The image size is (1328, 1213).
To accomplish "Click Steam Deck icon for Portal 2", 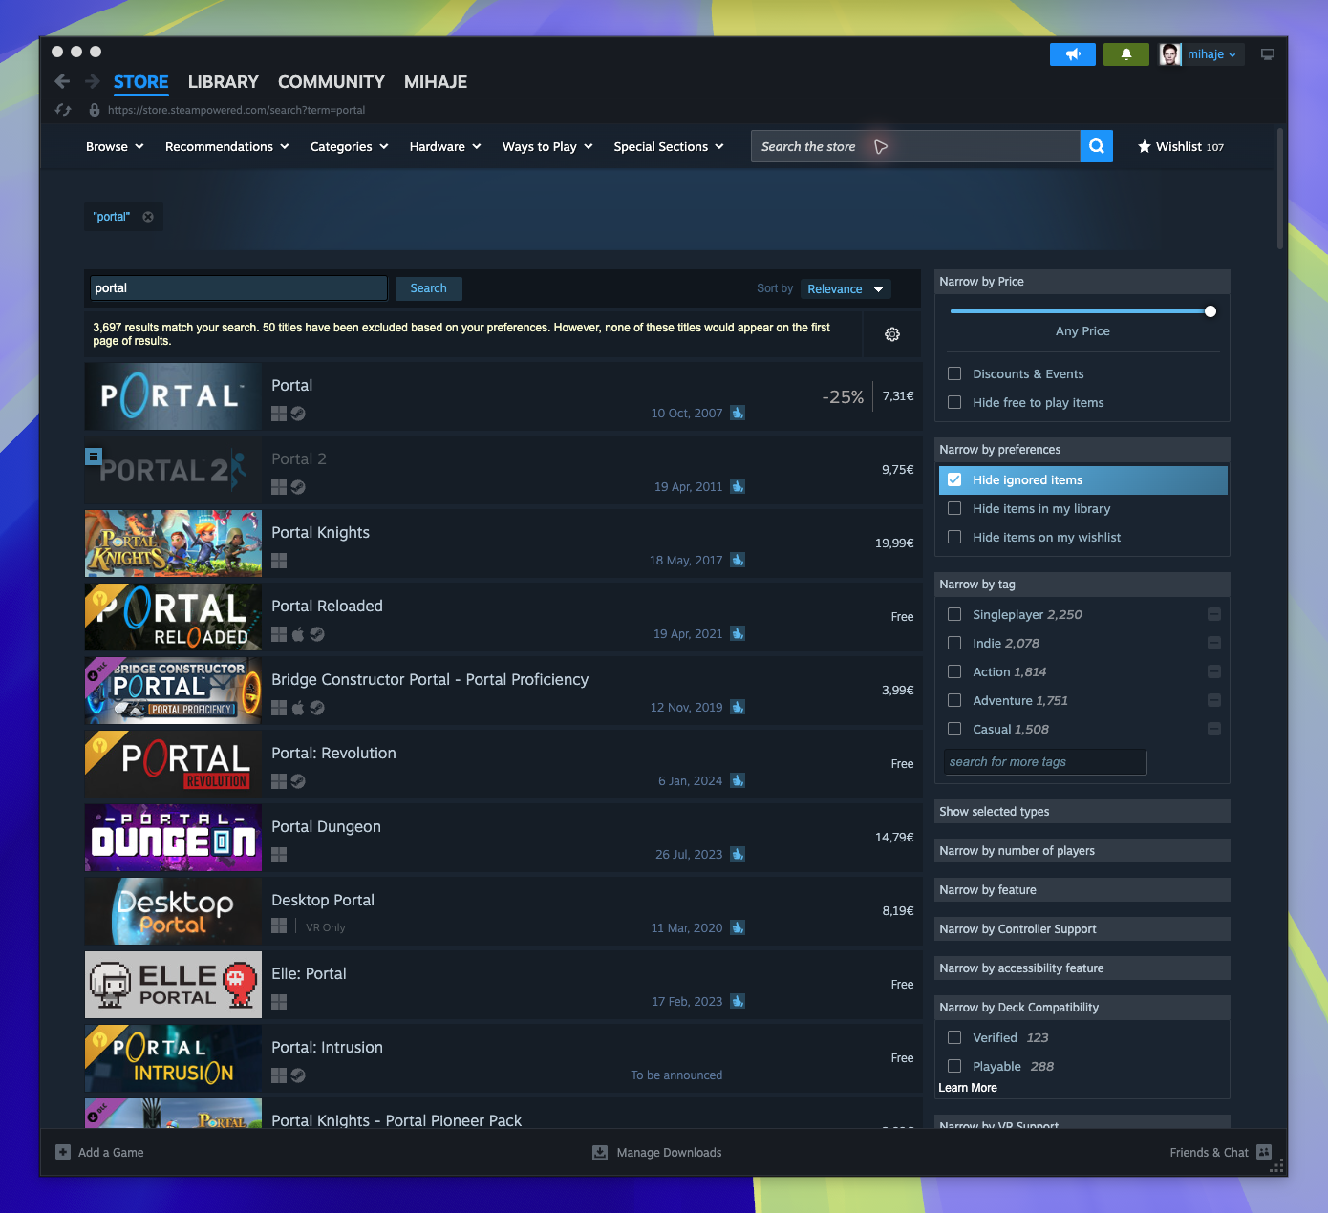I will pos(298,487).
